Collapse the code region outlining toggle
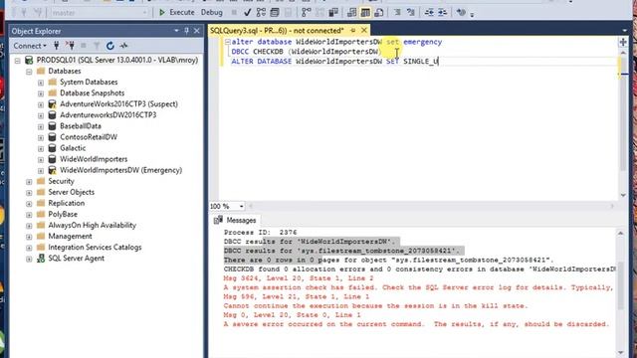The width and height of the screenshot is (637, 358). coord(228,42)
